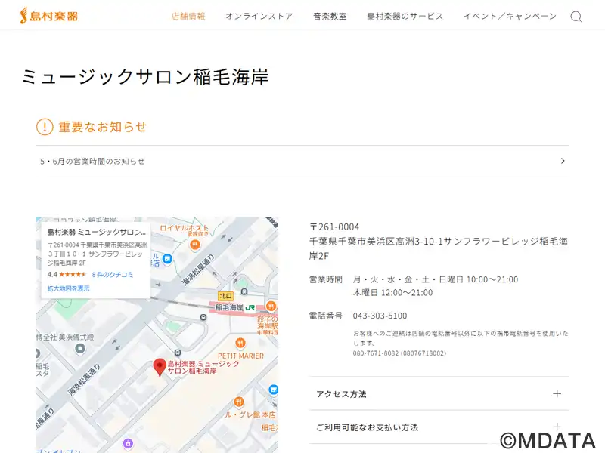
Task: Click the phone number 043-303-5100
Action: 380,316
